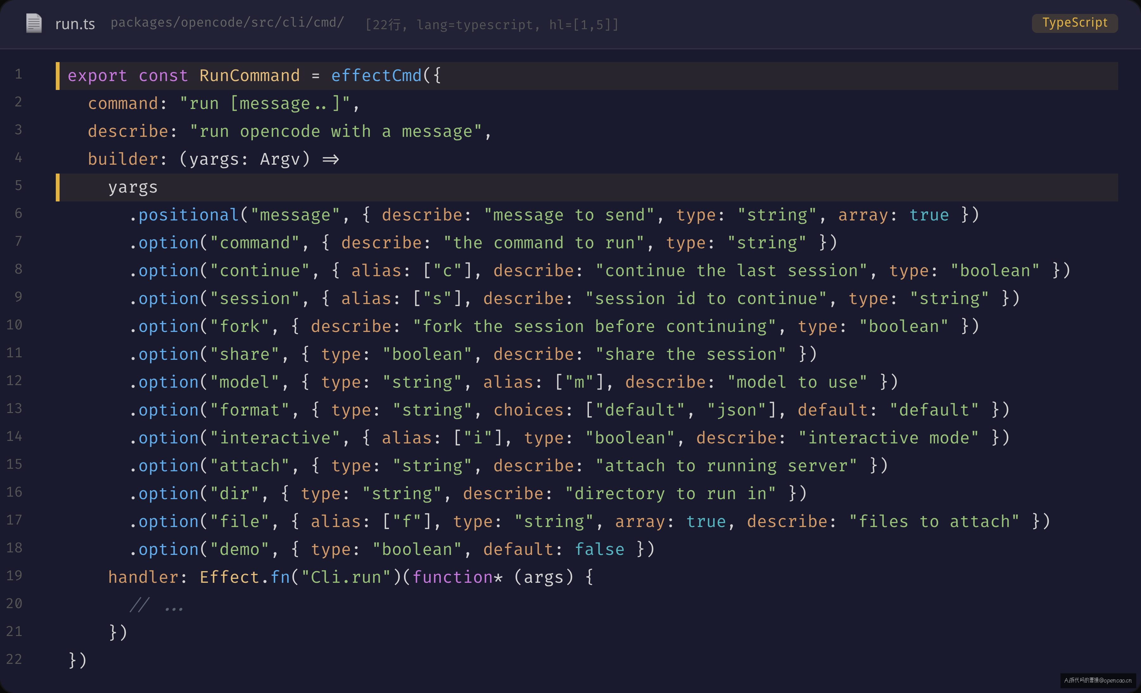Screen dimensions: 1141x693
Task: Click the file document icon beside run.ts
Action: click(34, 23)
